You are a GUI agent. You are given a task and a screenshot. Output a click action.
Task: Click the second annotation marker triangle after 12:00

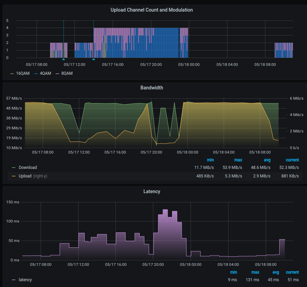[x=94, y=59]
